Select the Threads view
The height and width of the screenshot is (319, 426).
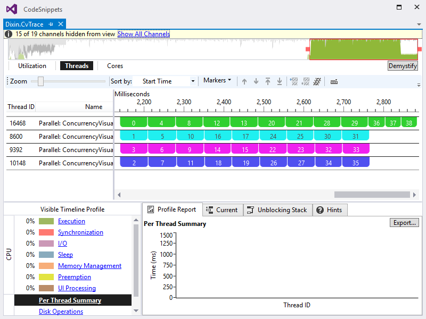click(77, 66)
